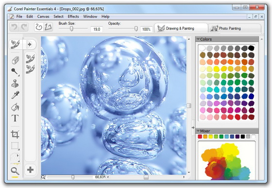Click the canvas scroll up arrow
The image size is (272, 188).
[189, 39]
